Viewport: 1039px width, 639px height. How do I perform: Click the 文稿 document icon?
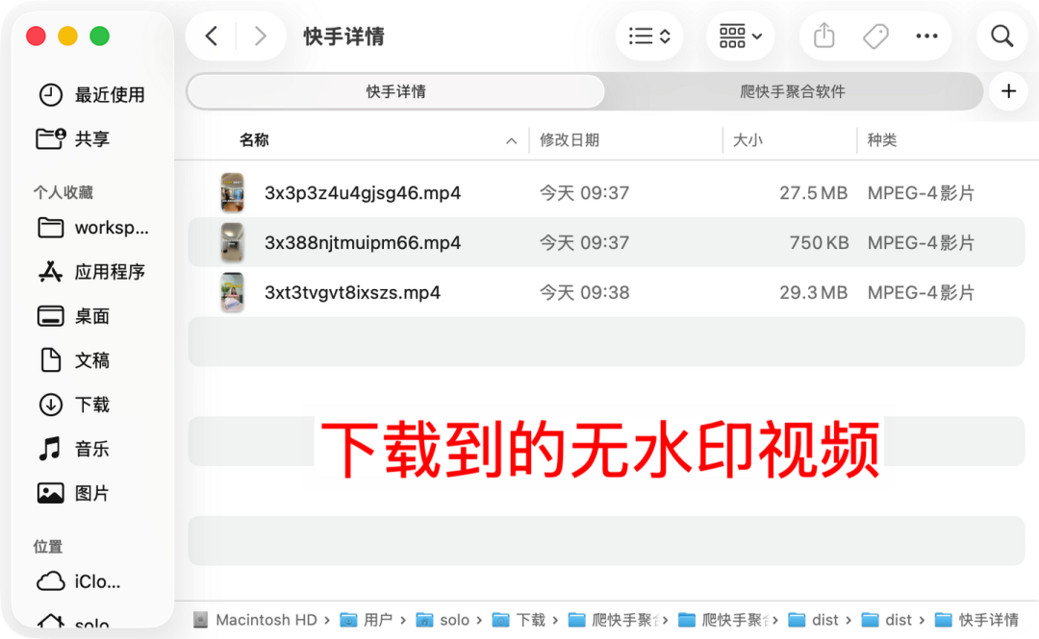50,360
